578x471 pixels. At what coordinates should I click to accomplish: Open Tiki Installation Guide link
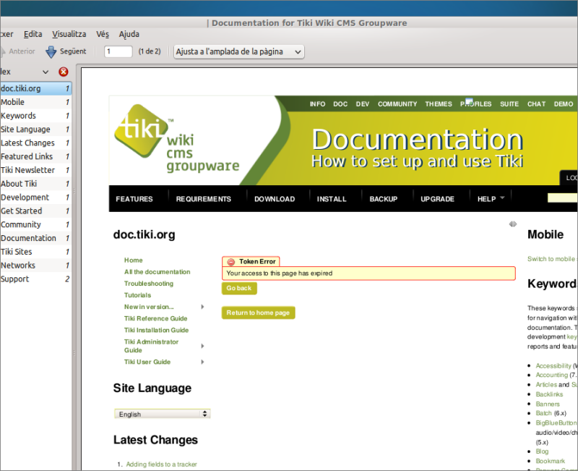click(x=156, y=330)
